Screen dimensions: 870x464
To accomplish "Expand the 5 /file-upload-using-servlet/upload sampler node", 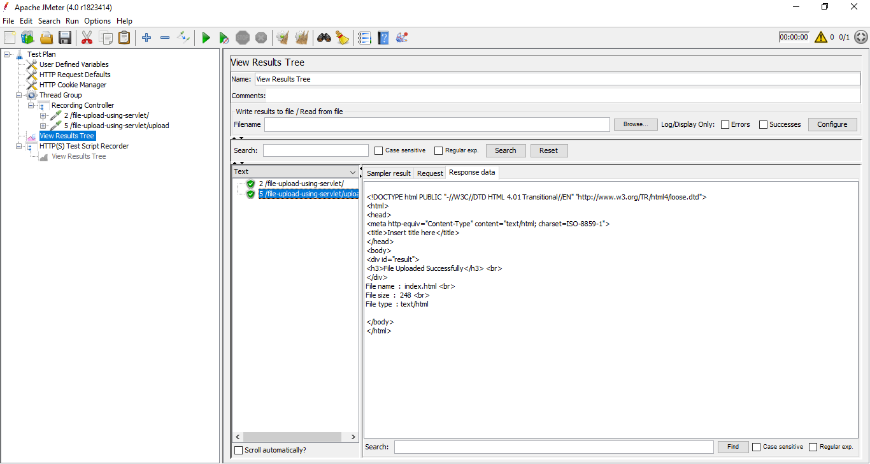I will 43,126.
